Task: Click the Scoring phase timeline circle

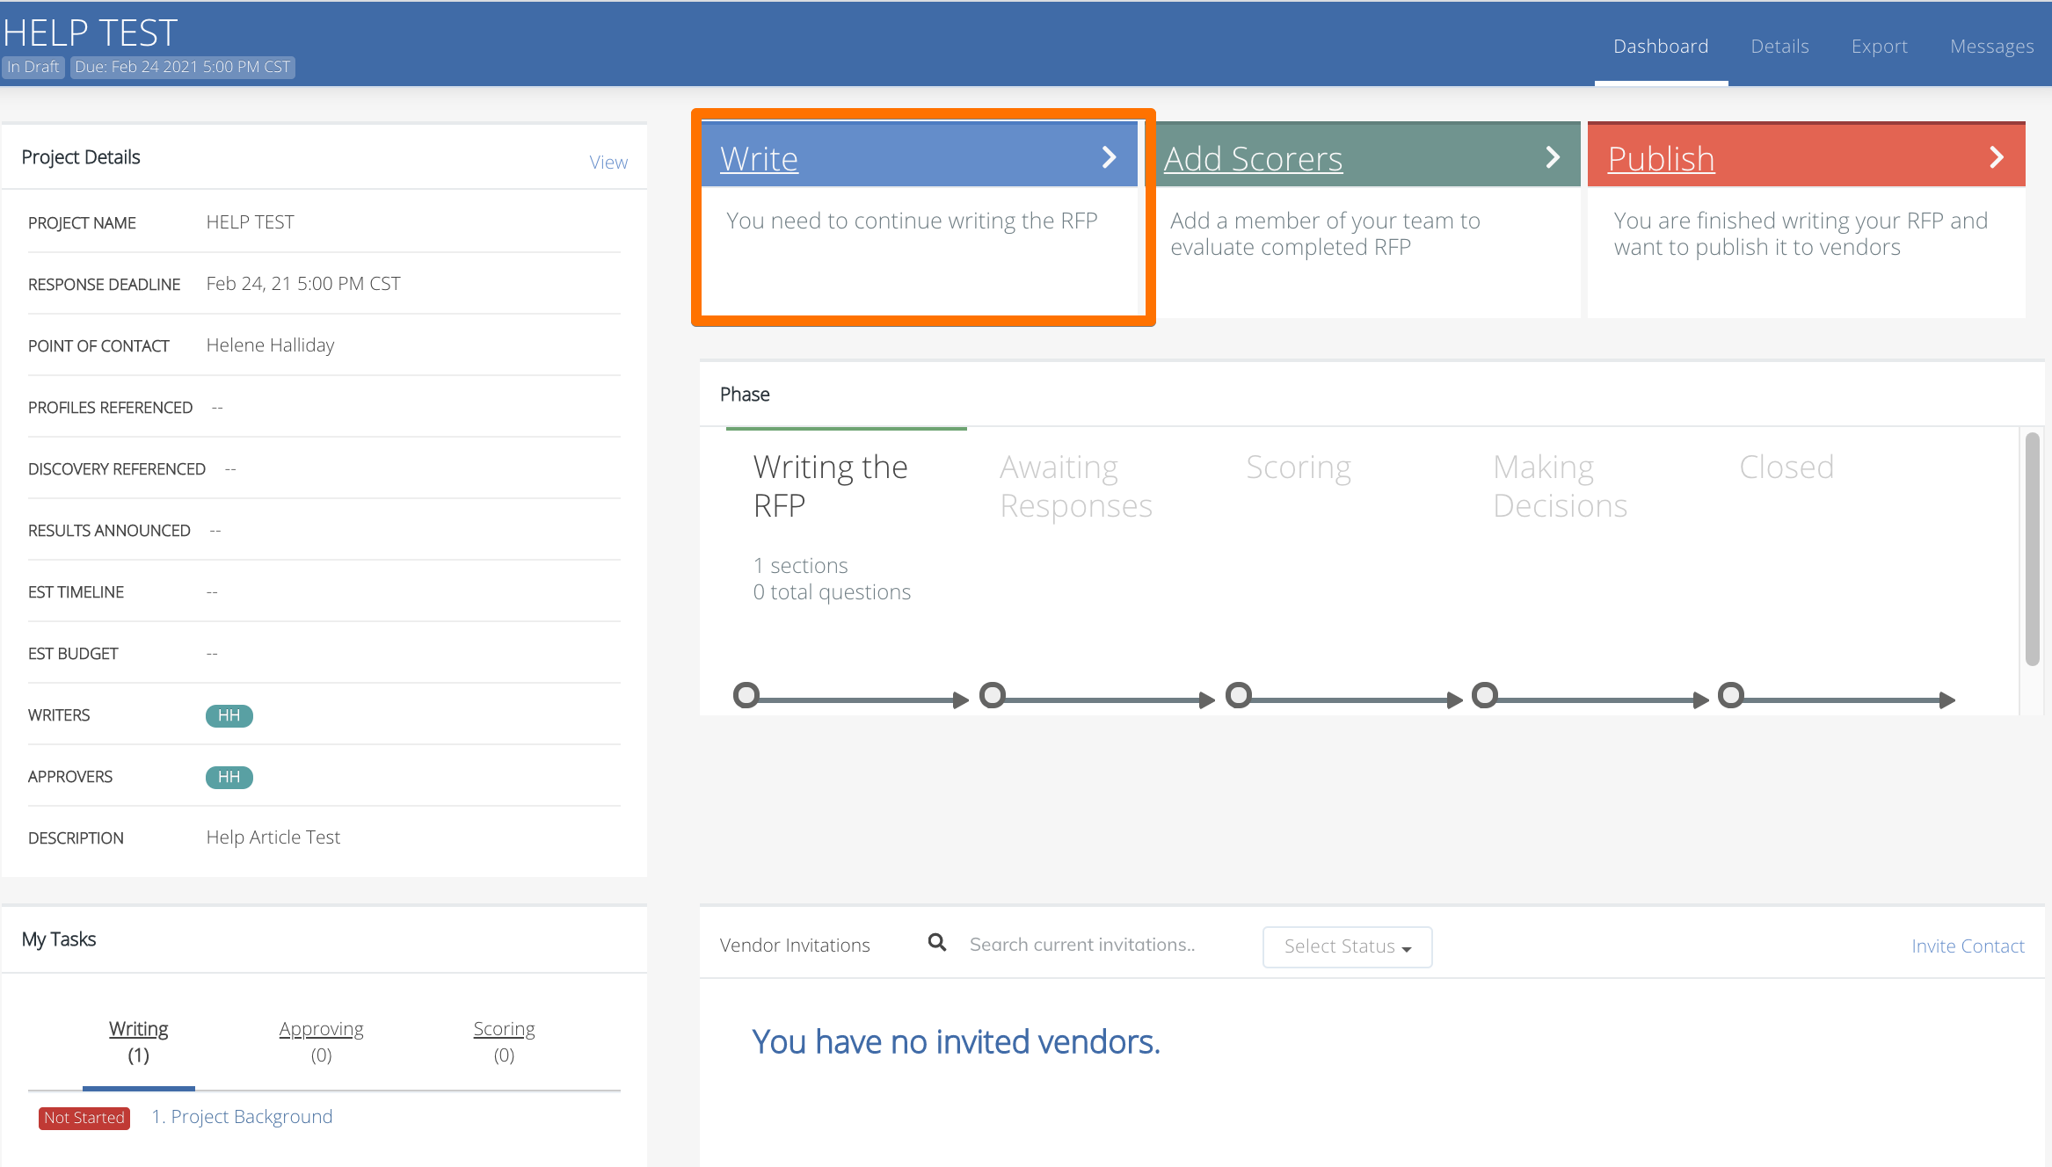Action: pos(1239,696)
